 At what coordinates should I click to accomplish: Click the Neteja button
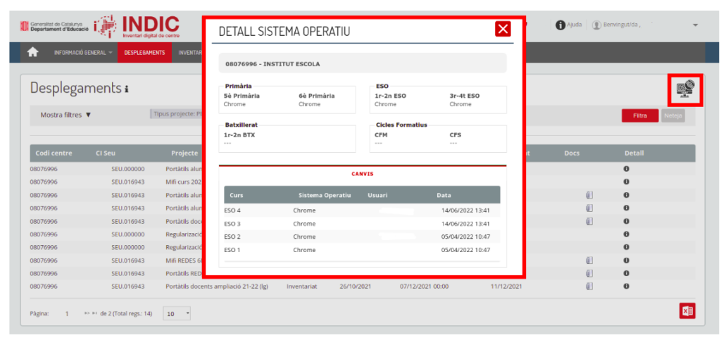(672, 115)
